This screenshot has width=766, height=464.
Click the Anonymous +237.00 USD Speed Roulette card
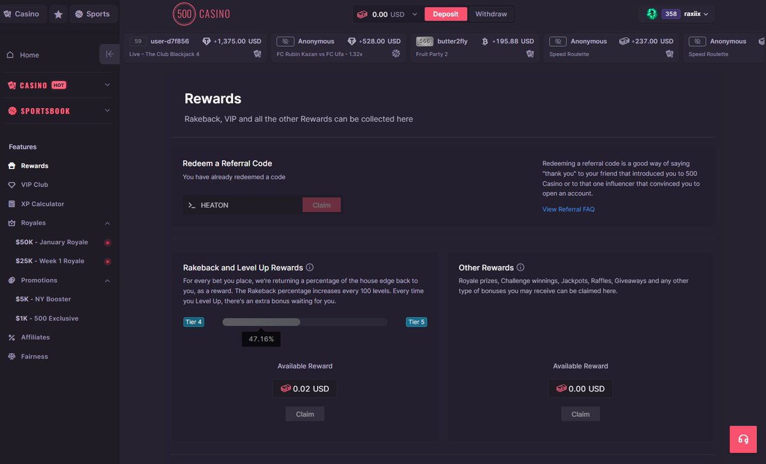coord(611,48)
